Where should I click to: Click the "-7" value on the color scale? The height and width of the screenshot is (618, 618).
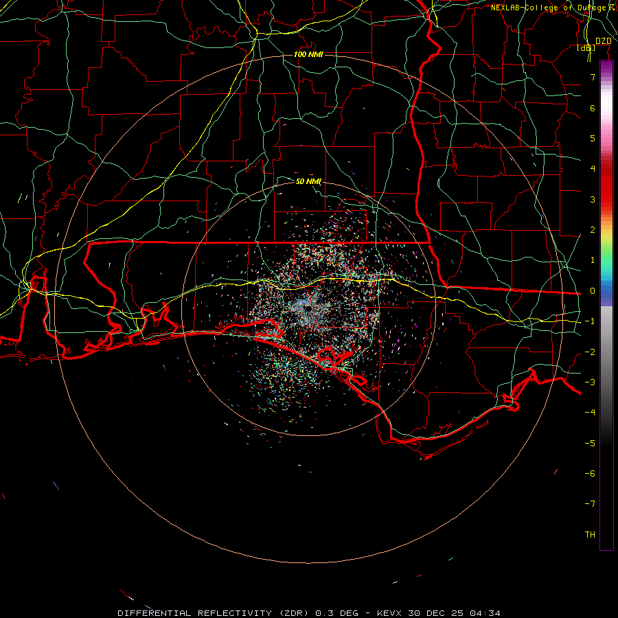coord(590,504)
